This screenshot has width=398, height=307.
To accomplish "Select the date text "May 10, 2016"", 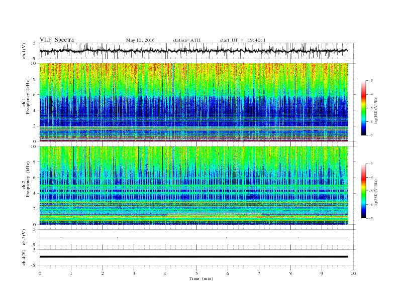I will [140, 40].
